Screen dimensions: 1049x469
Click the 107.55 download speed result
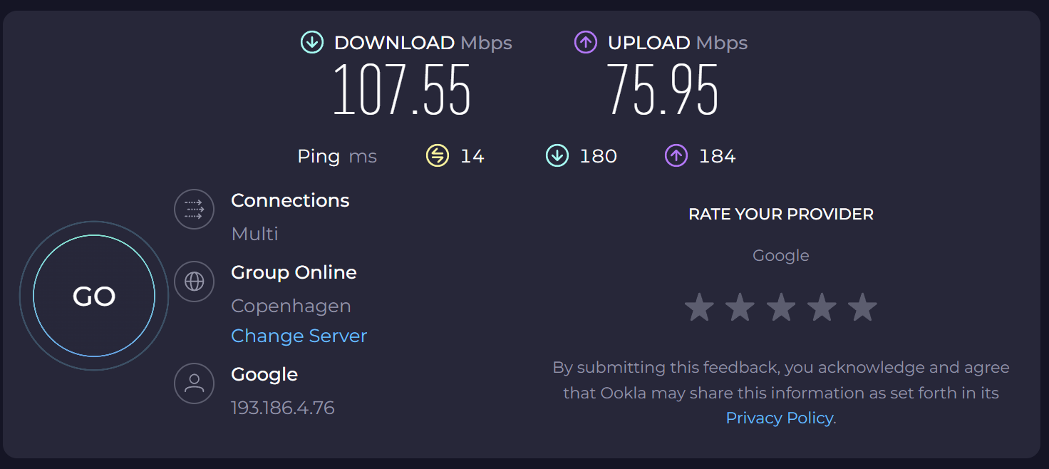click(402, 91)
